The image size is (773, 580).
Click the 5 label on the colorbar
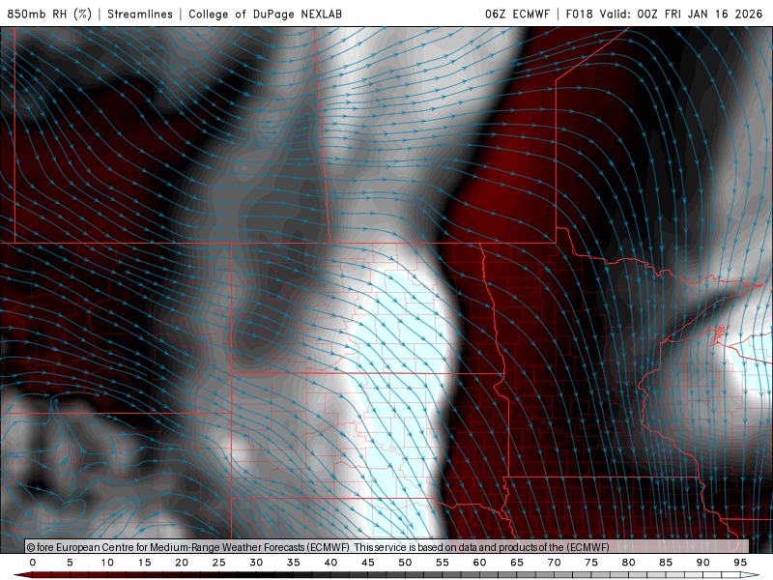point(70,563)
